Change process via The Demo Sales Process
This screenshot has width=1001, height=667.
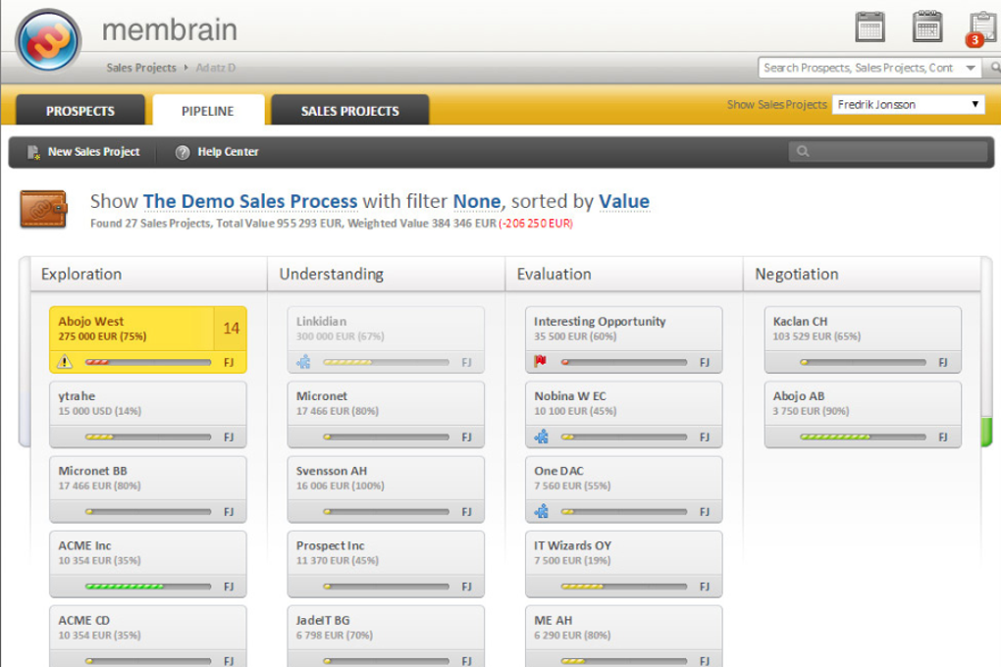250,201
